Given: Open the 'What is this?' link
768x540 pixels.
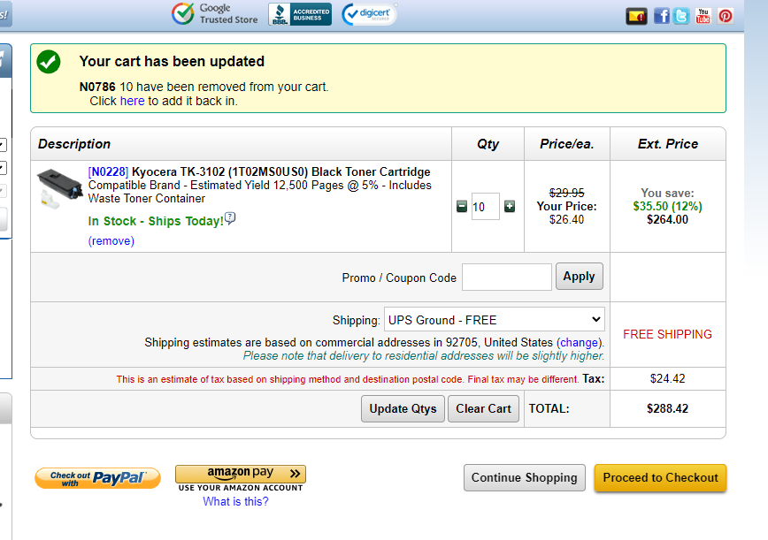Looking at the screenshot, I should 235,501.
